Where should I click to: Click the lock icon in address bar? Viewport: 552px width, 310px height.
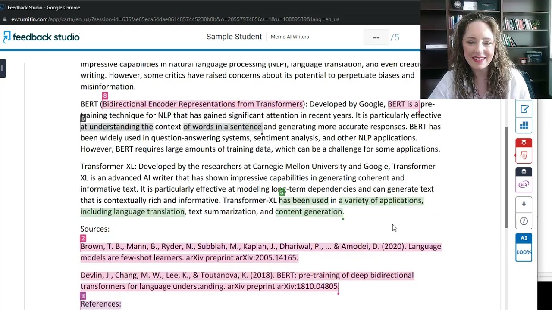pos(5,19)
